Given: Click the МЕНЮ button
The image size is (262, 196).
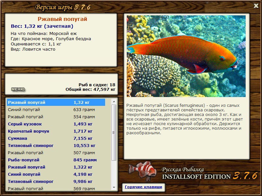Looking at the screenshot, I should click(18, 89).
